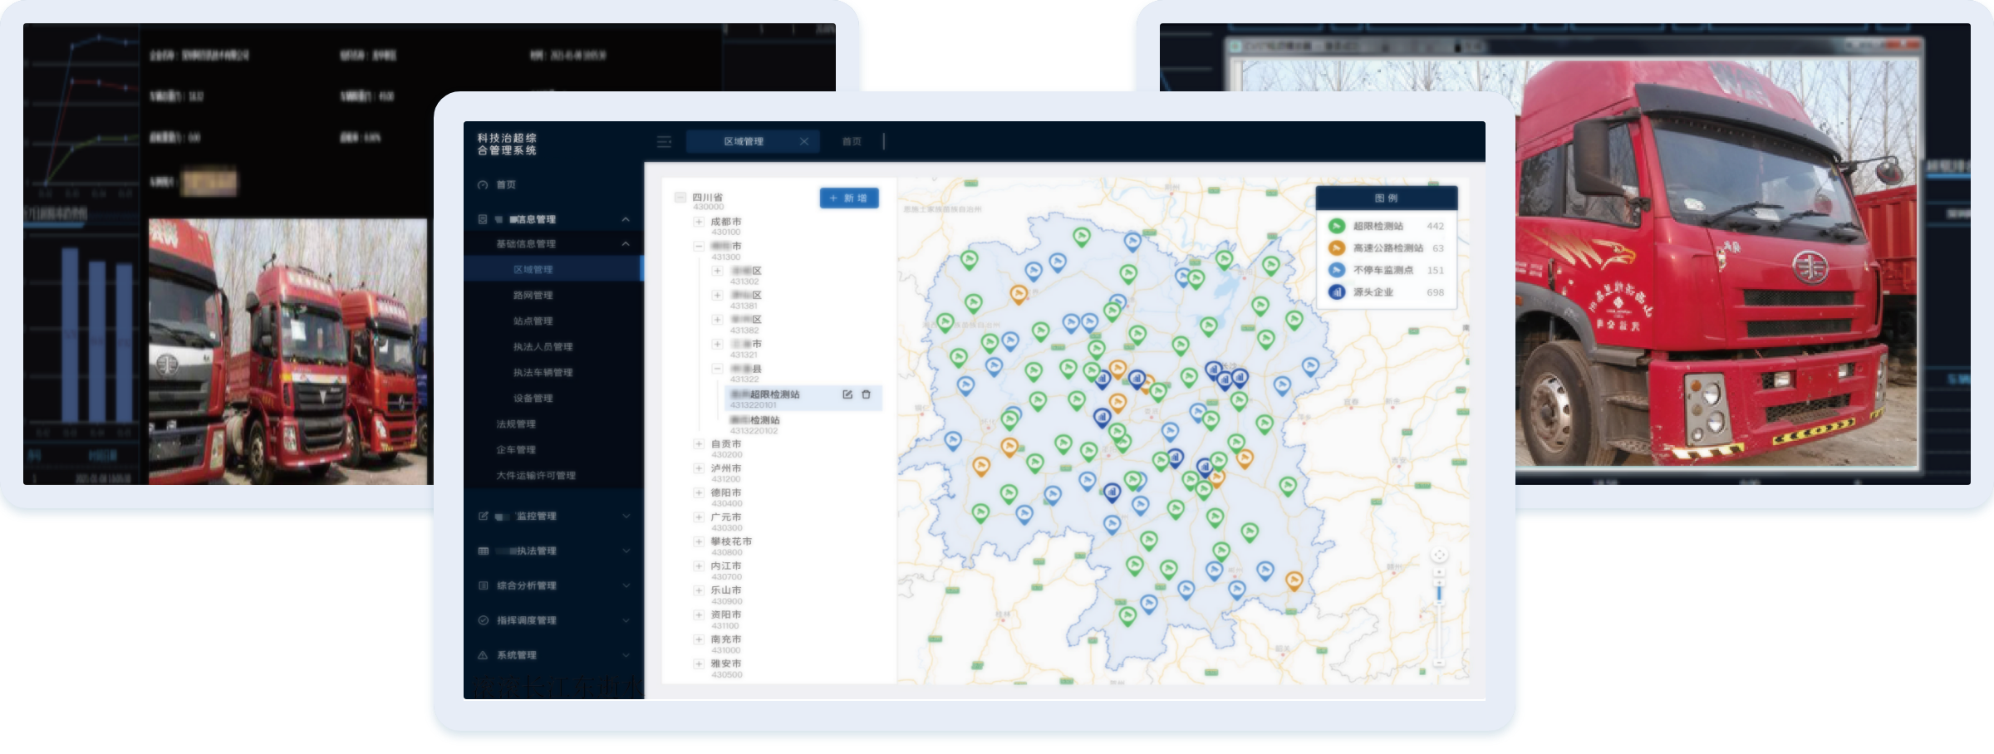Viewport: 1994px width, 754px height.
Task: Click the dark blue 源头企业 legend icon
Action: coord(1336,292)
